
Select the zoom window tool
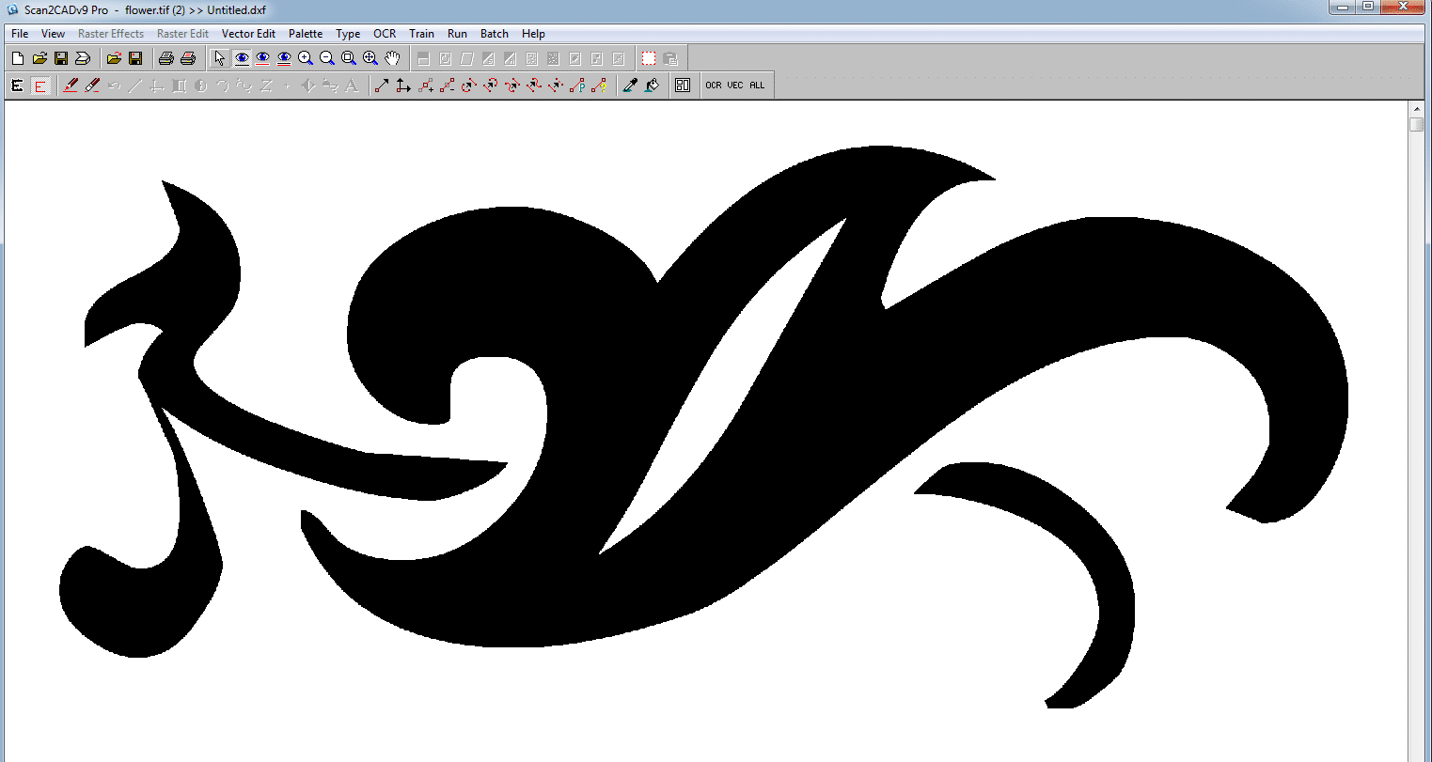click(x=348, y=57)
